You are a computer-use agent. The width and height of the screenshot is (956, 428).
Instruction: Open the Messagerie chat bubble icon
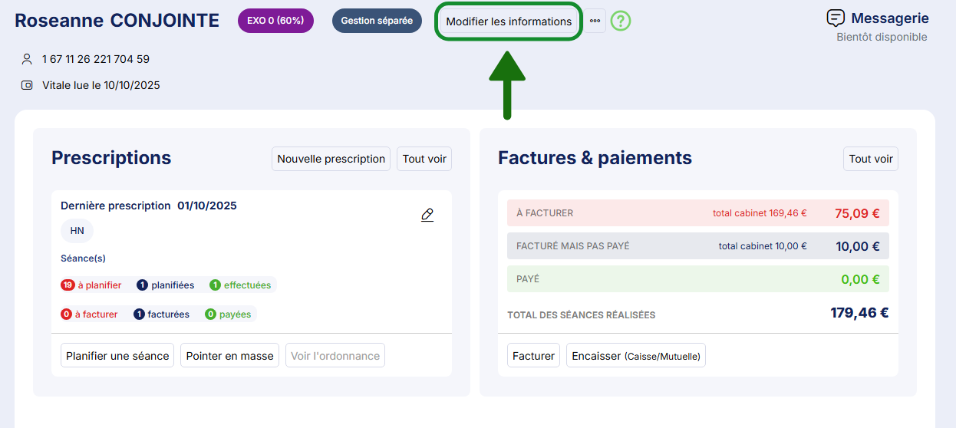(836, 18)
